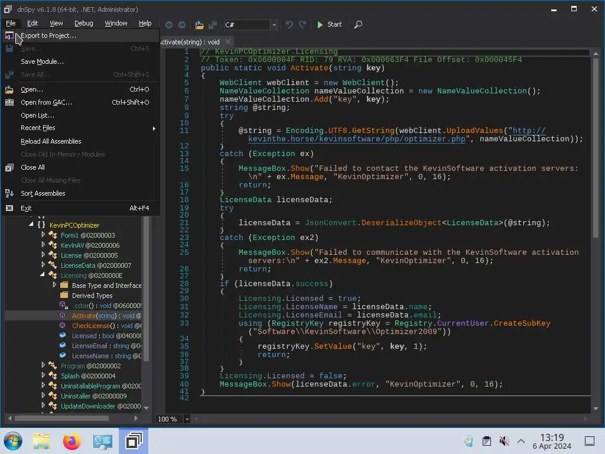The height and width of the screenshot is (454, 605).
Task: Select the .cctor() method in tree
Action: click(x=106, y=306)
